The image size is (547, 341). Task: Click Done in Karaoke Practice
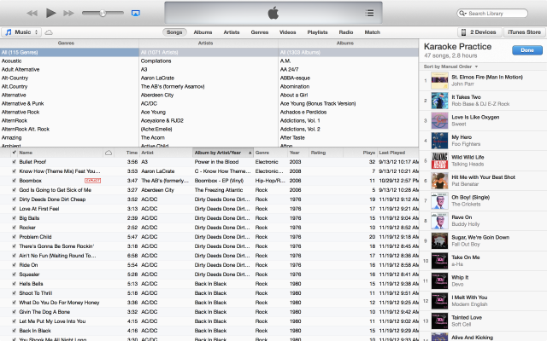[527, 50]
